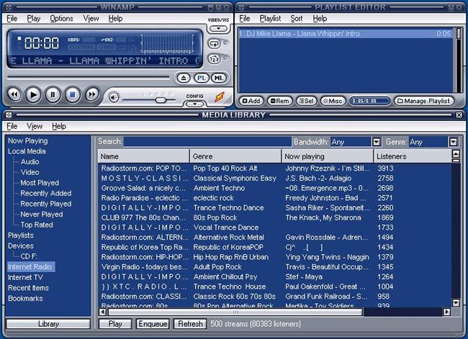Open Winamp Play menu
The width and height of the screenshot is (468, 339).
point(34,19)
